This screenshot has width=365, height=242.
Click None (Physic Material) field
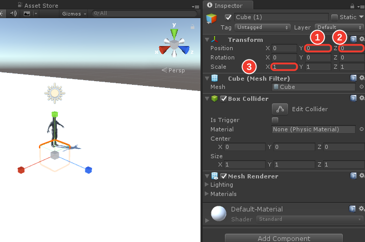(313, 129)
